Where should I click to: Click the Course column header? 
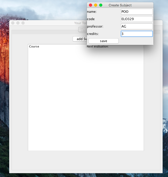click(57, 46)
